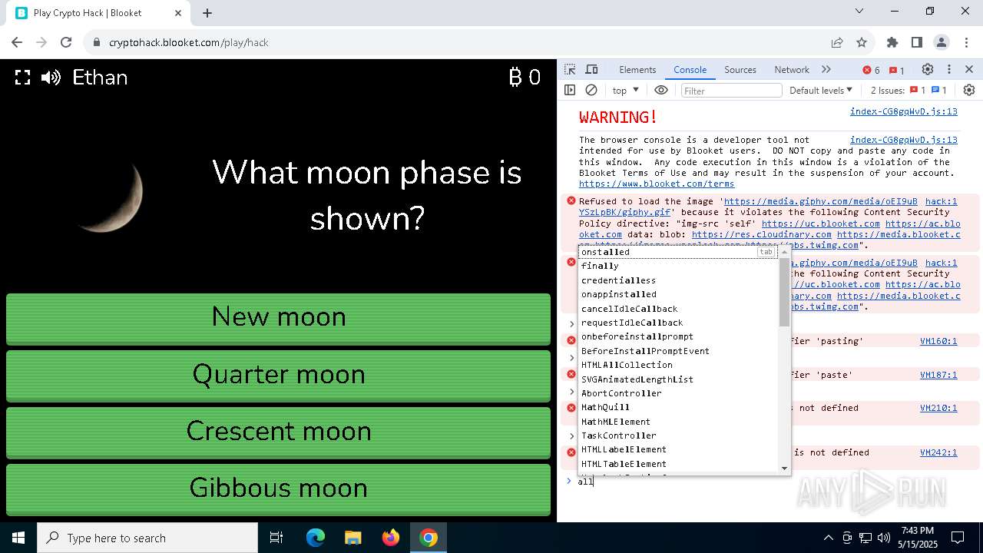Close the Play Crypto Hack tab

coord(178,13)
